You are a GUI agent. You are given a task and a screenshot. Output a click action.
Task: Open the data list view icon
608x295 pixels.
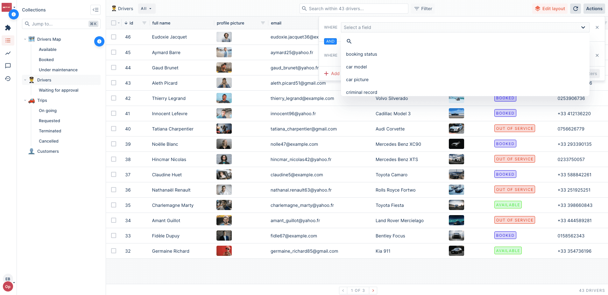click(x=8, y=40)
